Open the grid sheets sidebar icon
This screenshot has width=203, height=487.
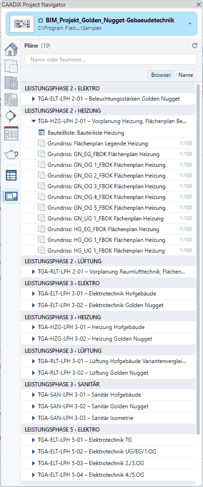point(11,83)
